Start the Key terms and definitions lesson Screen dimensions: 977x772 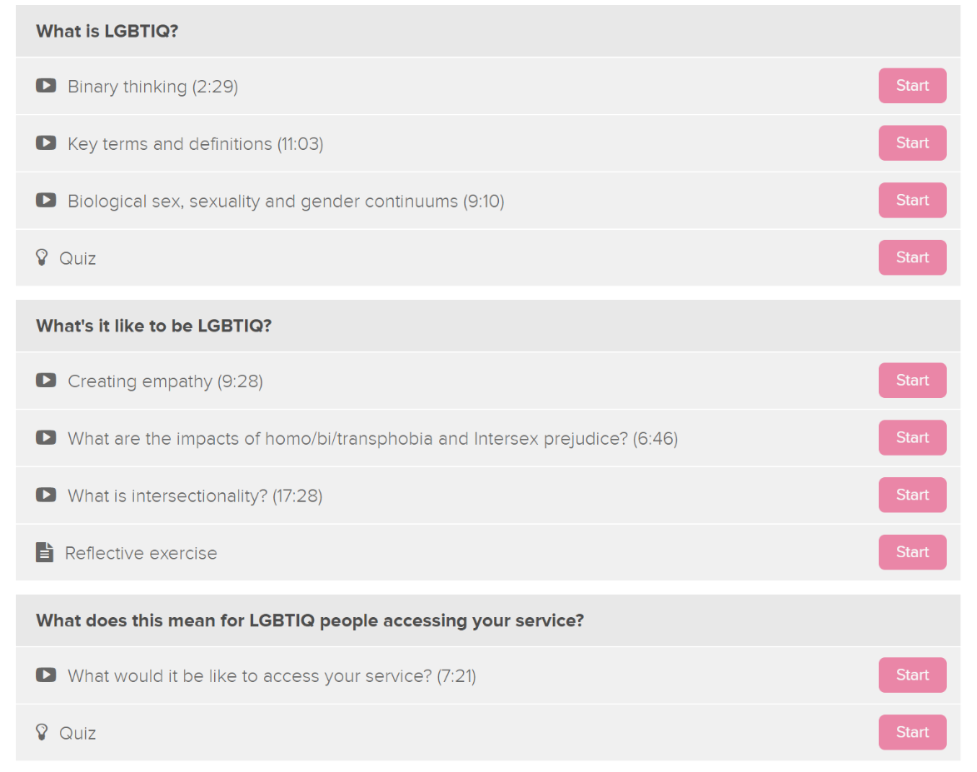[x=912, y=142]
